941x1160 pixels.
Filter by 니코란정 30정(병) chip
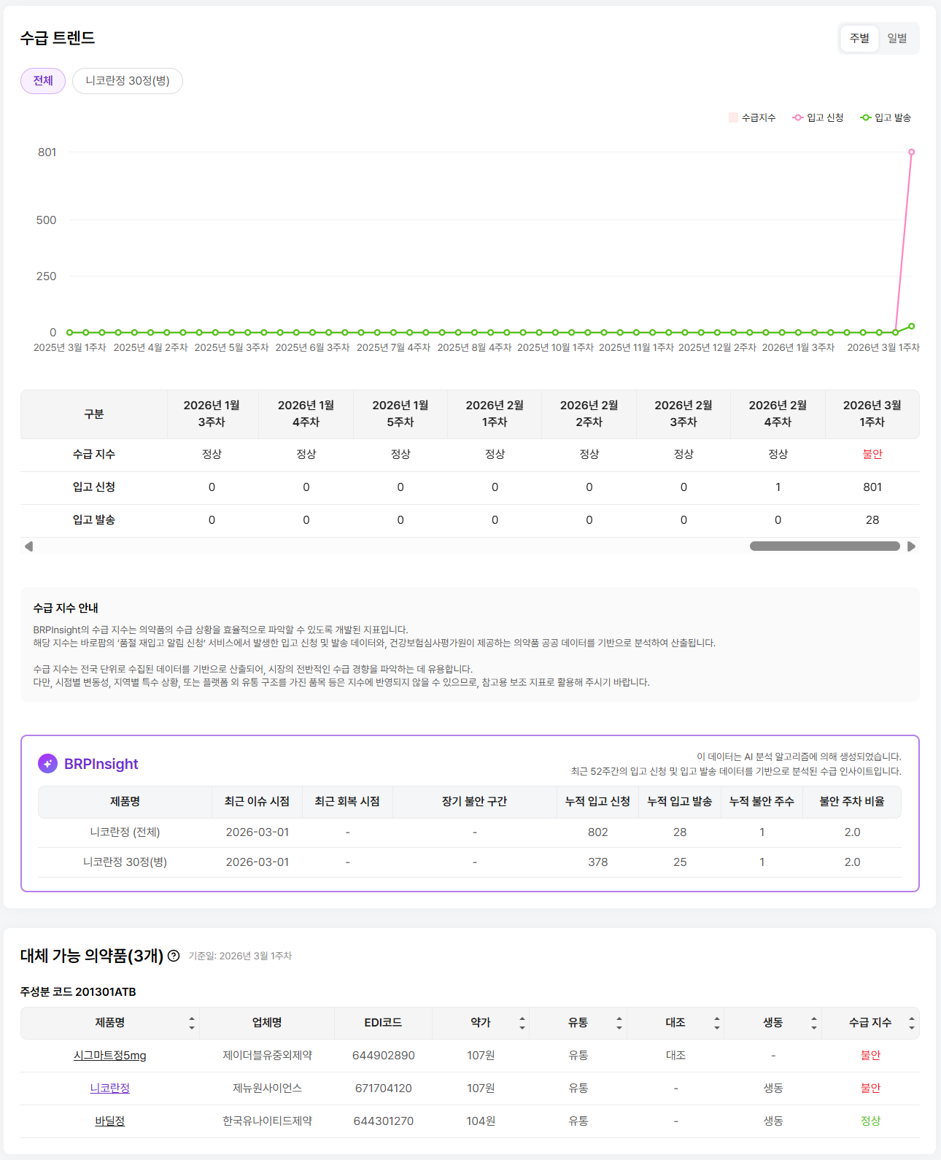[128, 80]
